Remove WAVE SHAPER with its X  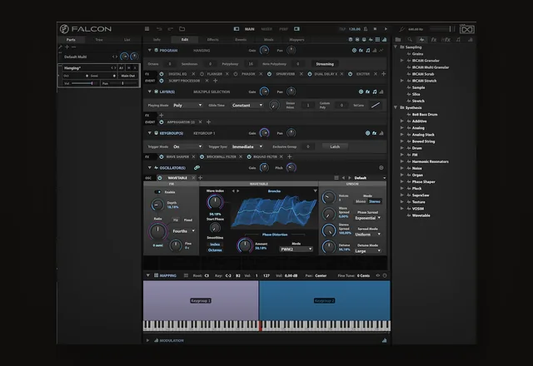[193, 156]
